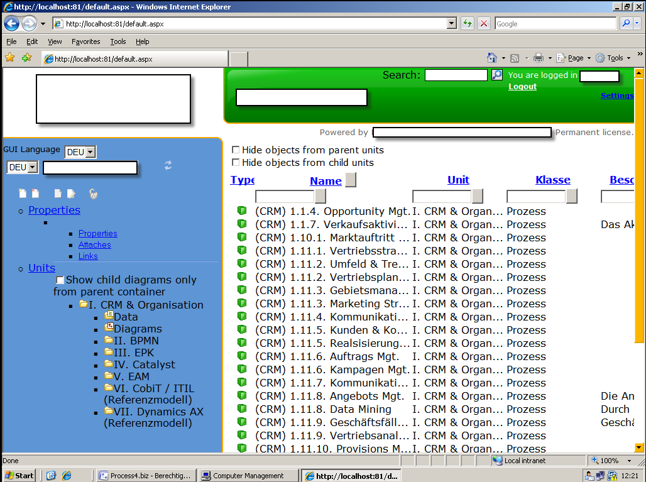
Task: Open the File menu
Action: [11, 41]
